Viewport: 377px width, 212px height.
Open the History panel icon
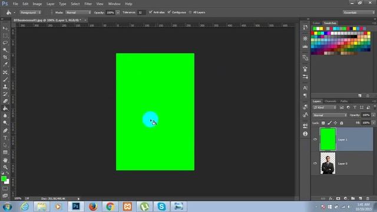coord(305,27)
